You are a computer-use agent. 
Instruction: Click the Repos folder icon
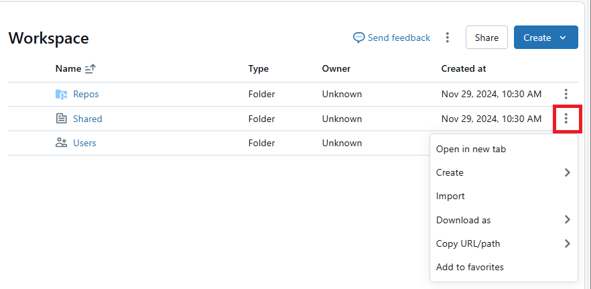point(61,95)
